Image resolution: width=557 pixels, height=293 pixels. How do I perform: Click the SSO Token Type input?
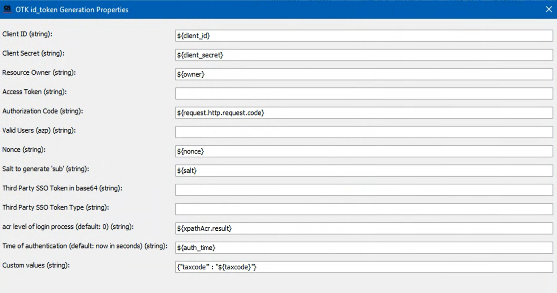(x=364, y=209)
